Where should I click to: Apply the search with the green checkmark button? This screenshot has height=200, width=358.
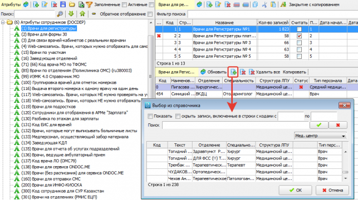pyautogui.click(x=319, y=125)
